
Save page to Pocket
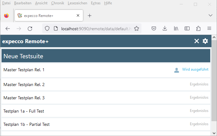154,28
